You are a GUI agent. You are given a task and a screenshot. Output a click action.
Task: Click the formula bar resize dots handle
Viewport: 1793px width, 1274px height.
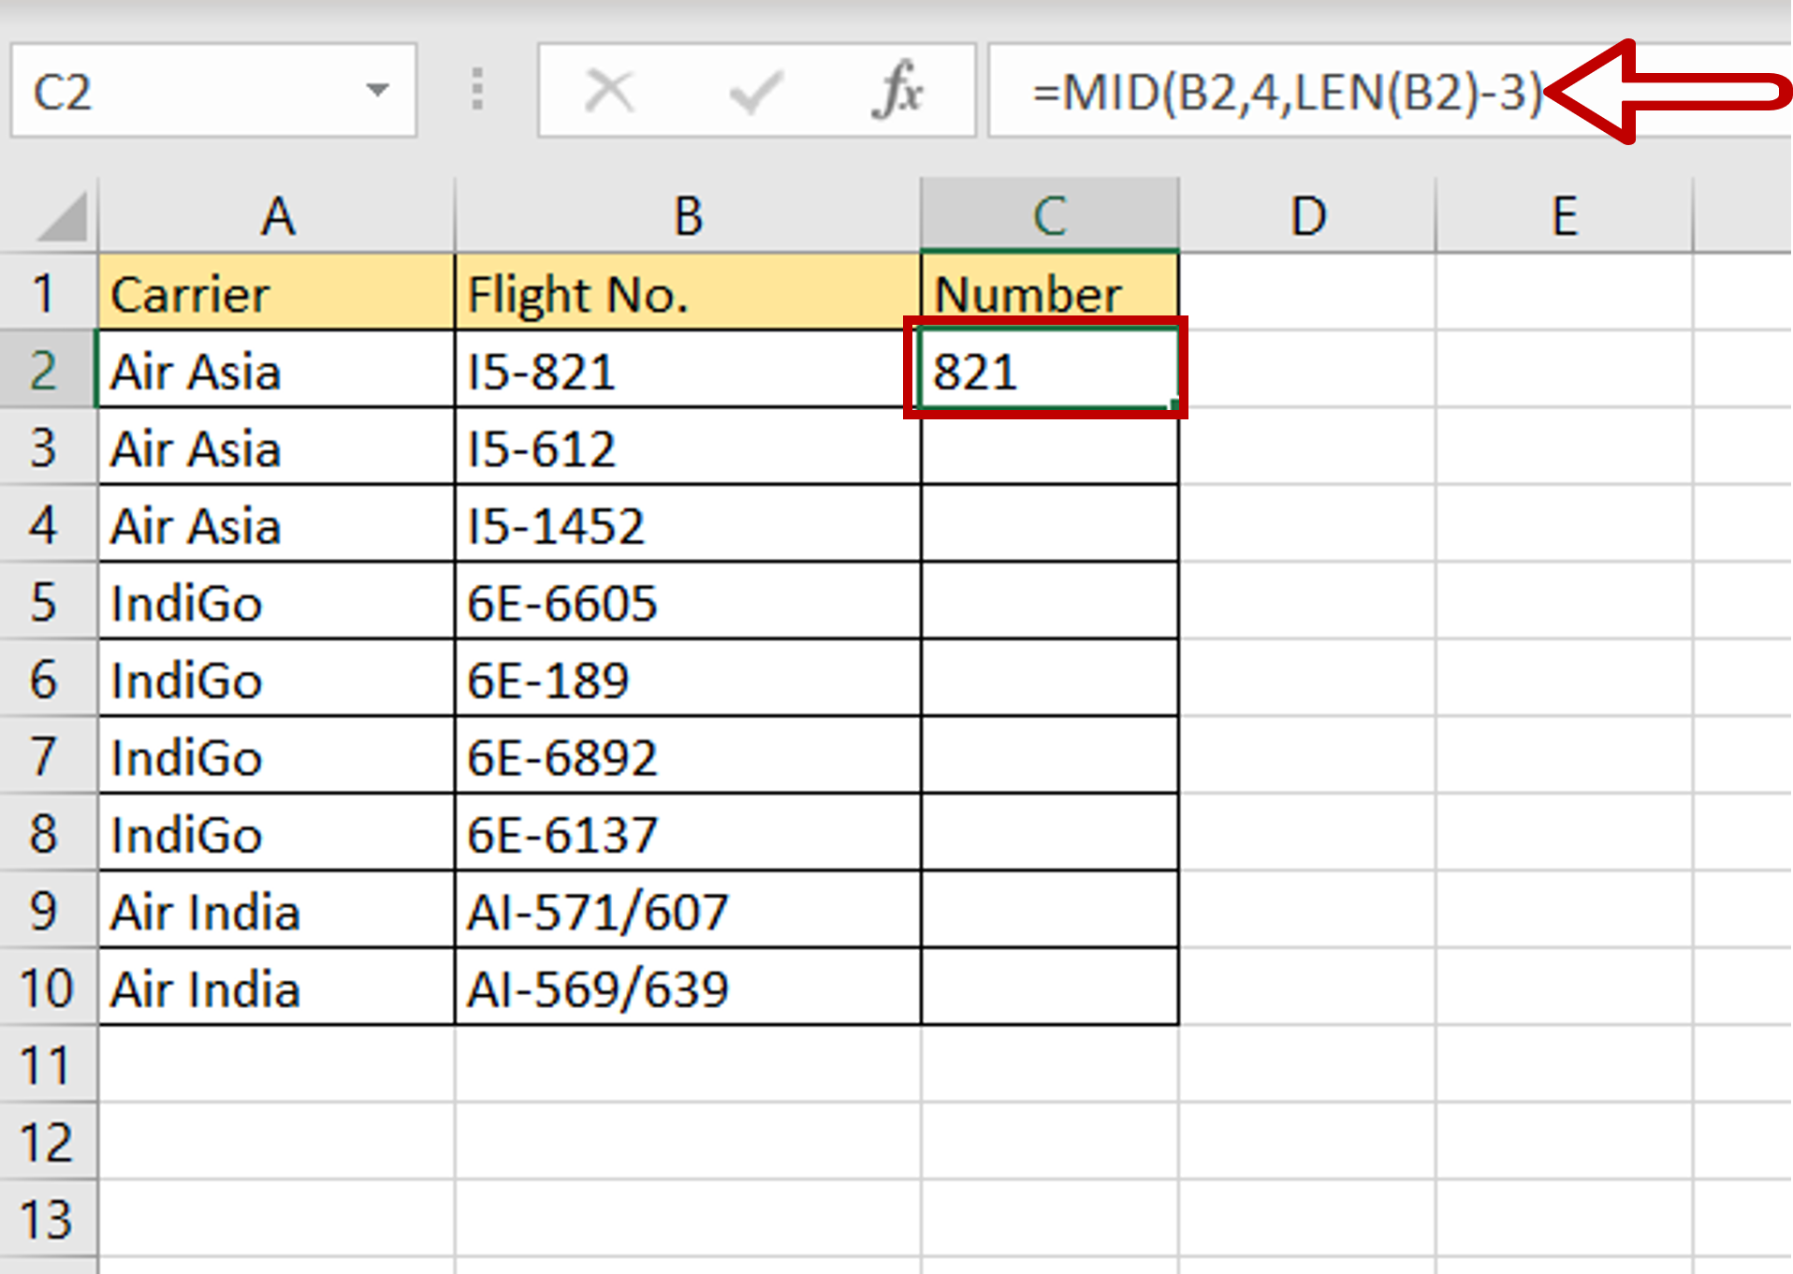[x=477, y=90]
